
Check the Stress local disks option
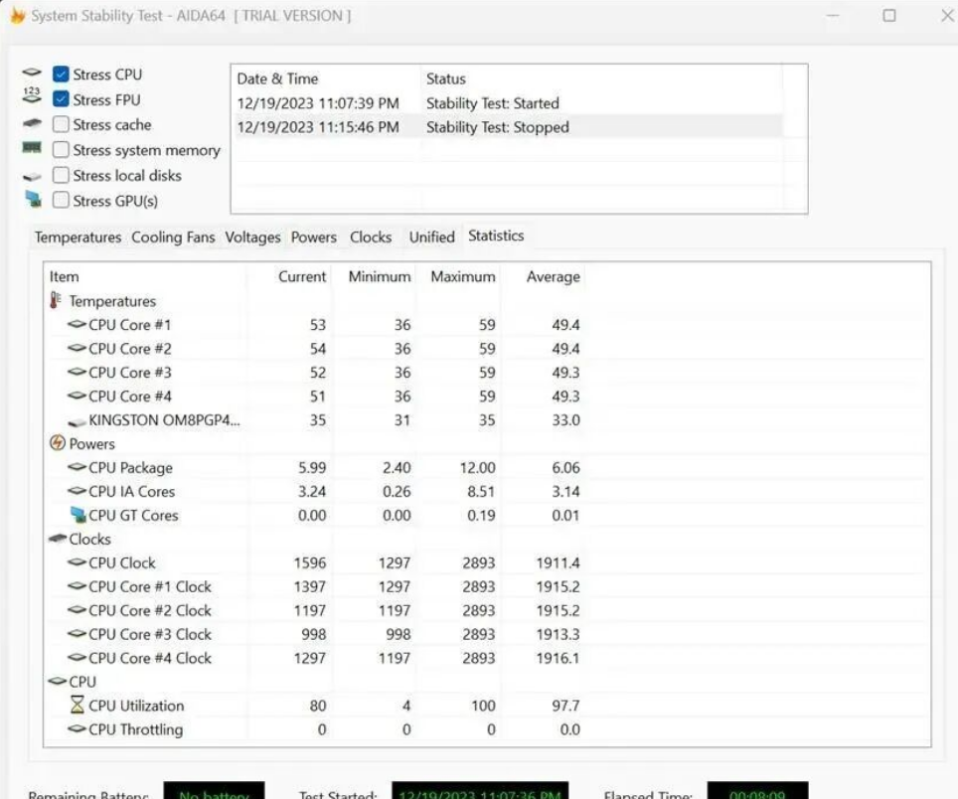tap(61, 176)
